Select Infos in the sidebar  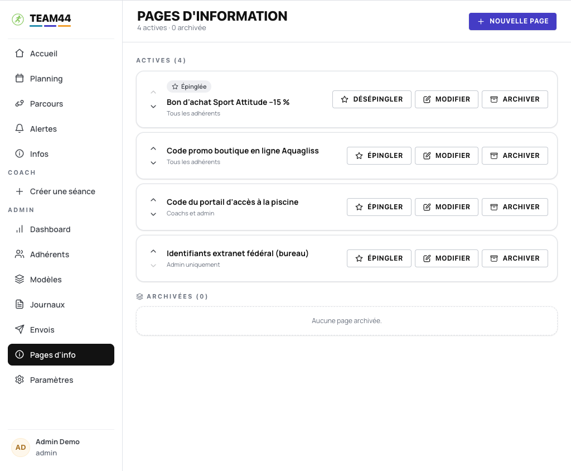coord(61,154)
